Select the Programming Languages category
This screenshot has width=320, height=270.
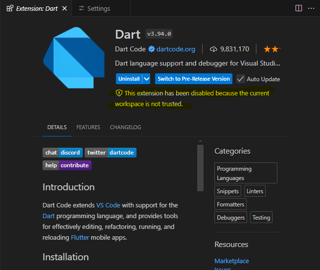coord(246,173)
